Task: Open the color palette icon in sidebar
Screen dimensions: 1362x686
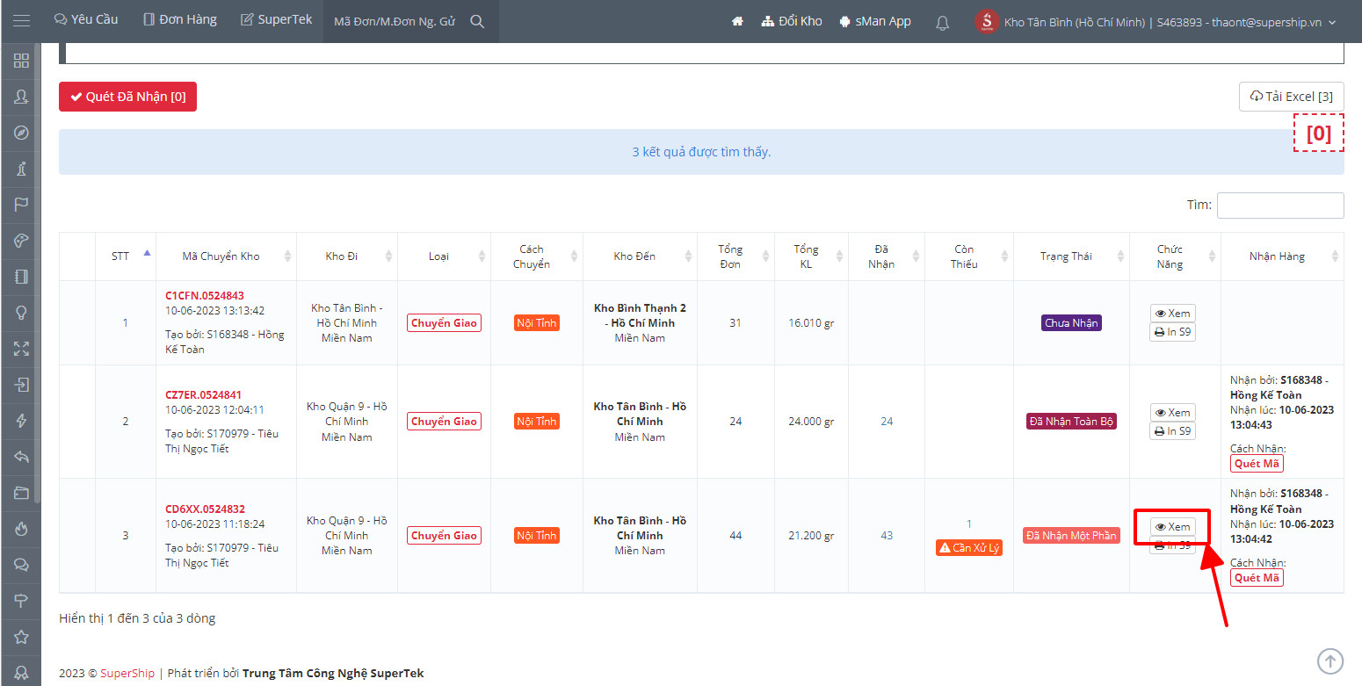Action: point(21,241)
